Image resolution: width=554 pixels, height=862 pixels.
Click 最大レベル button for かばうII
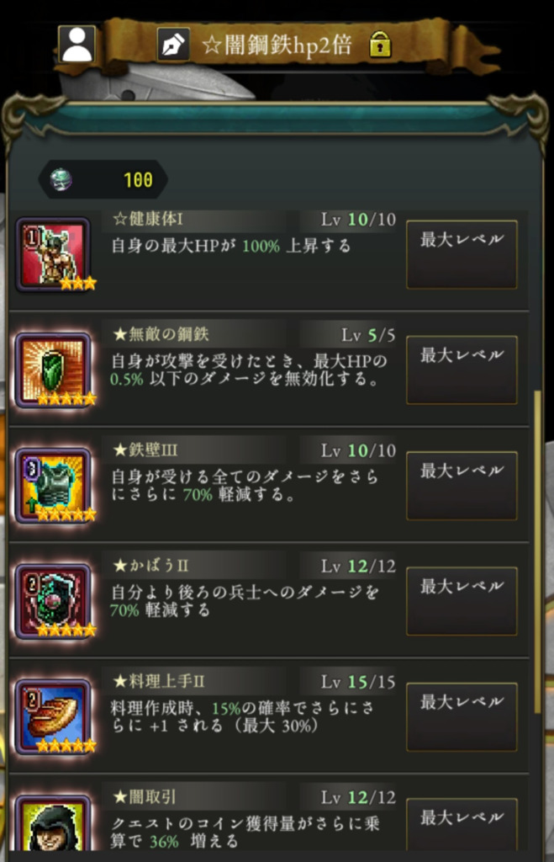(x=462, y=601)
